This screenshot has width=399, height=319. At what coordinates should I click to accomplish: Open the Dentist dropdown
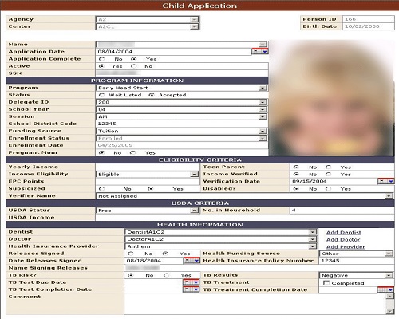[x=312, y=232]
